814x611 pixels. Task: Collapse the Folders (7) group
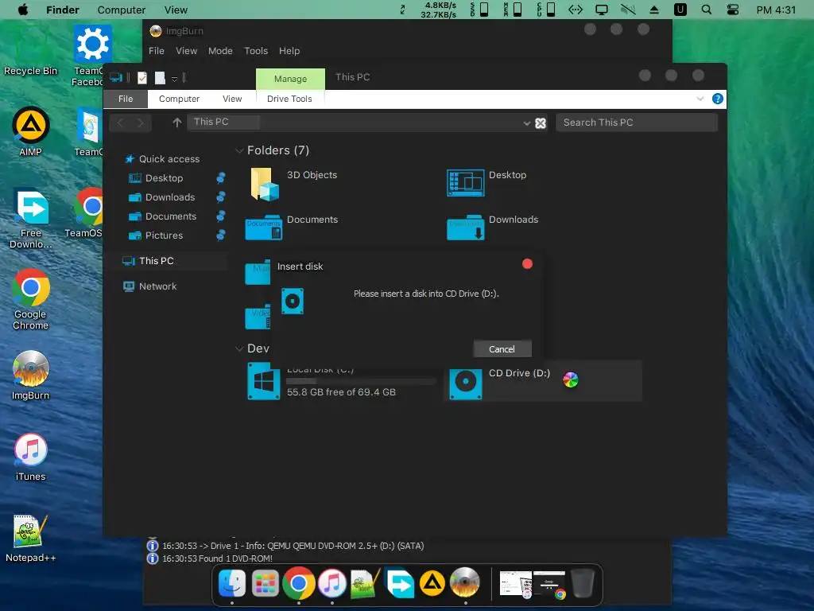(239, 150)
